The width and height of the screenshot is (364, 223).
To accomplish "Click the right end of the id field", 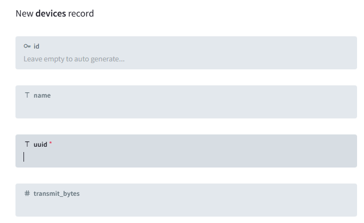I will tap(347, 59).
